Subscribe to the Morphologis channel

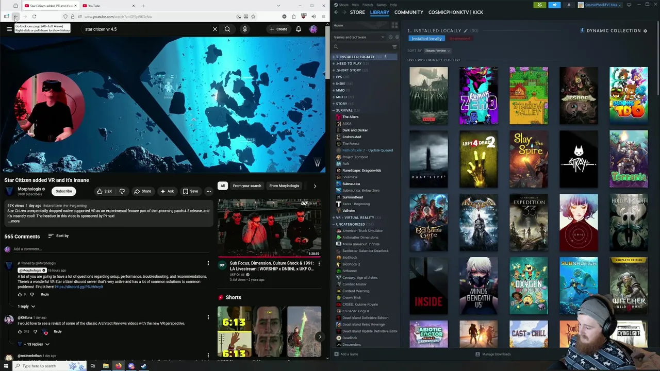[64, 191]
